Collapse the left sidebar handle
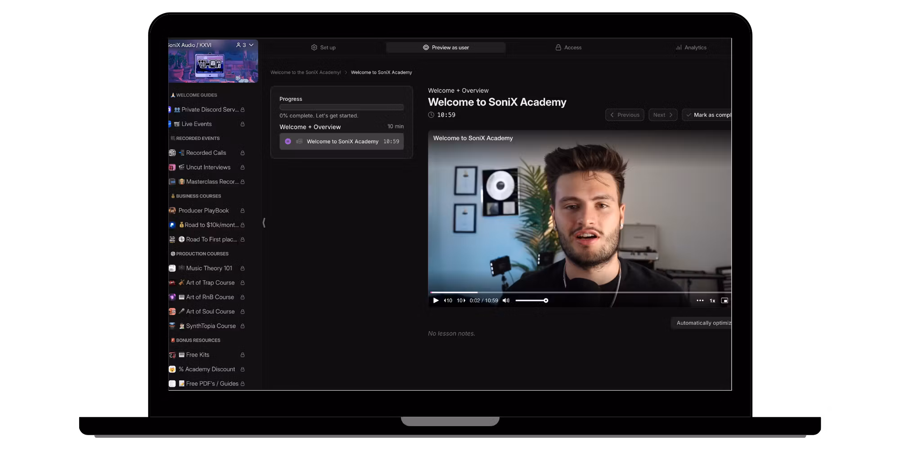This screenshot has height=450, width=900. (x=264, y=223)
